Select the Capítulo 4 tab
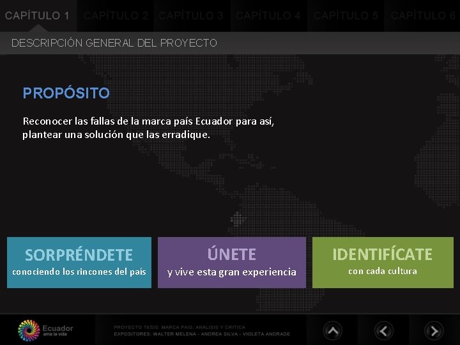The image size is (460, 345). click(269, 15)
